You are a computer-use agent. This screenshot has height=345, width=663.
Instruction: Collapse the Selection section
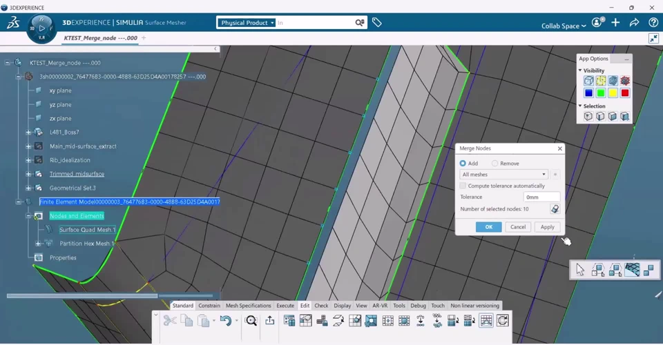(580, 106)
